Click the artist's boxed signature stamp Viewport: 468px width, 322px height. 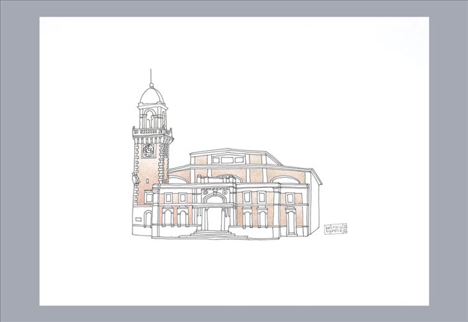point(336,229)
